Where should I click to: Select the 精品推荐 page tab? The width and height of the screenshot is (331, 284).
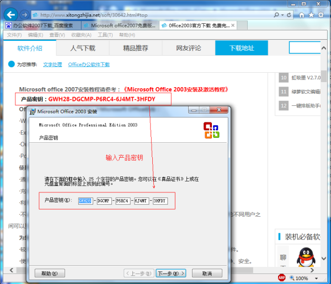pyautogui.click(x=136, y=48)
